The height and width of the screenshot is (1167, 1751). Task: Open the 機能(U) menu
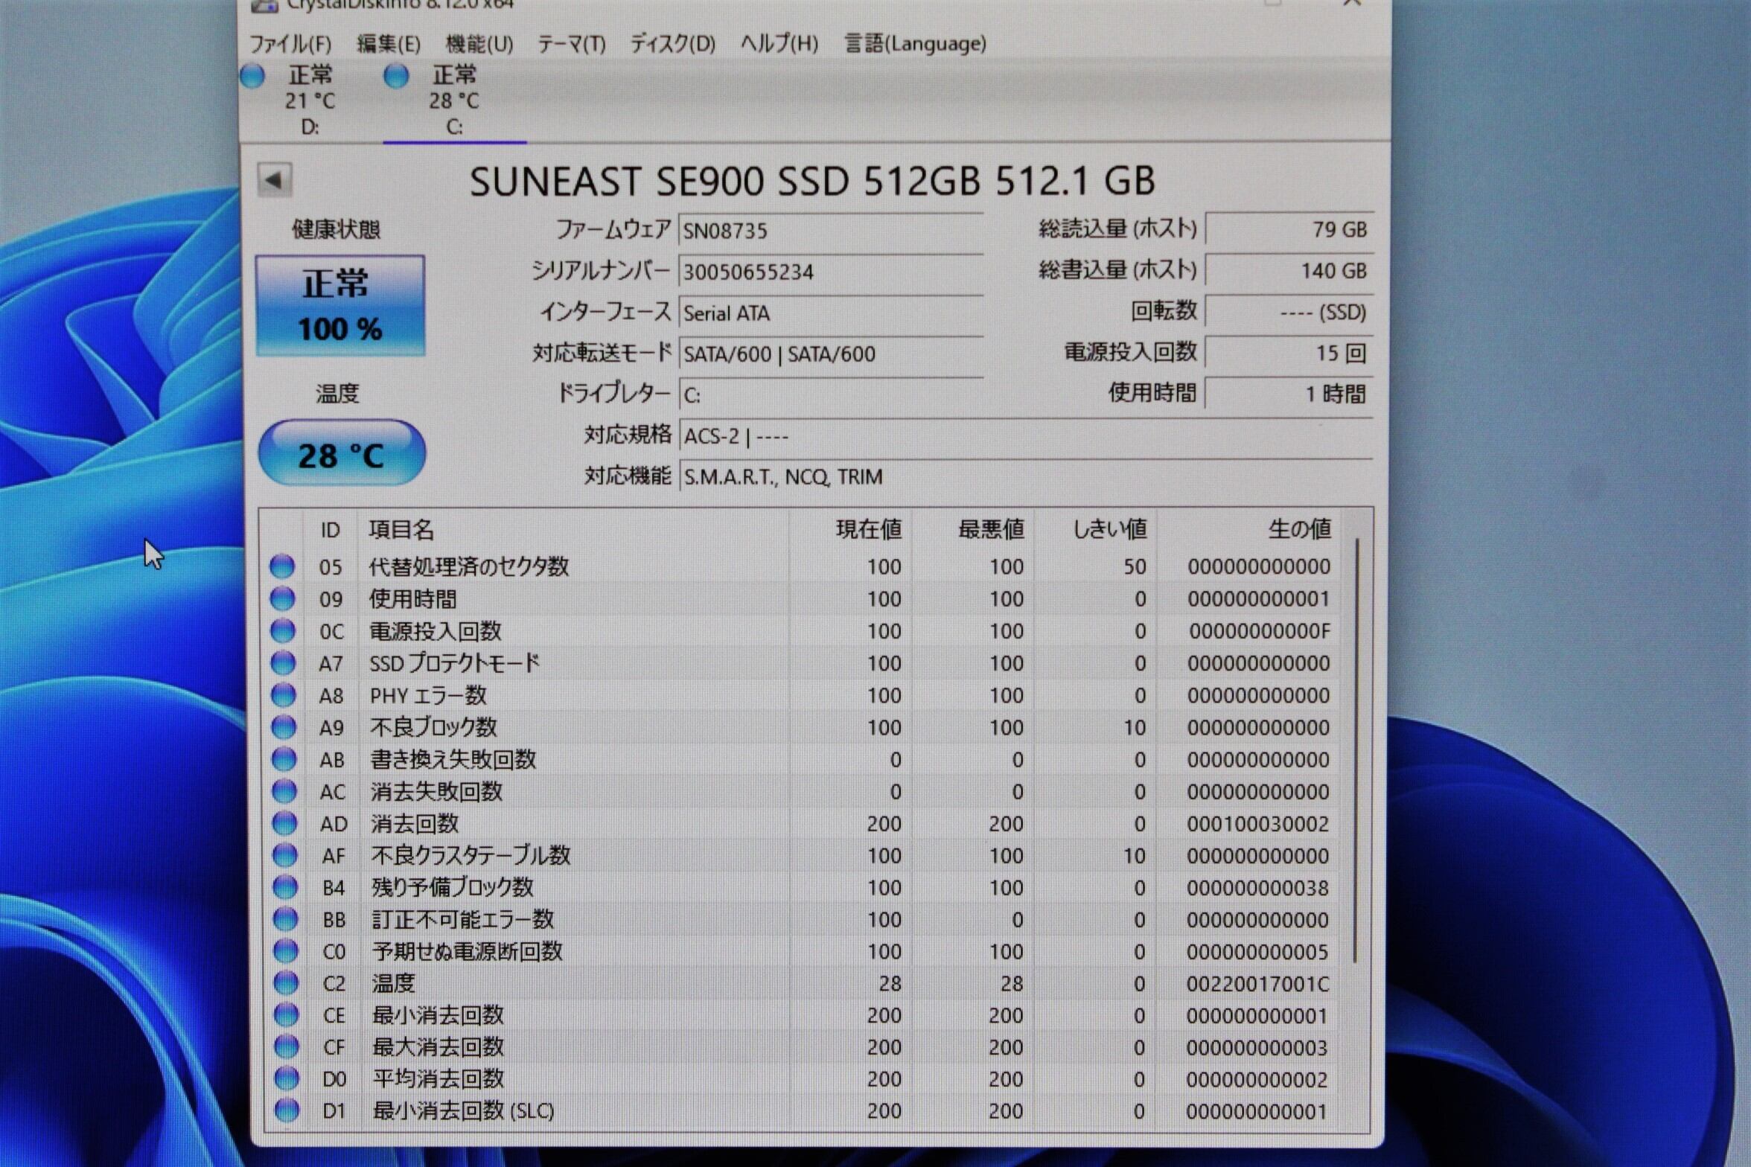[x=479, y=44]
